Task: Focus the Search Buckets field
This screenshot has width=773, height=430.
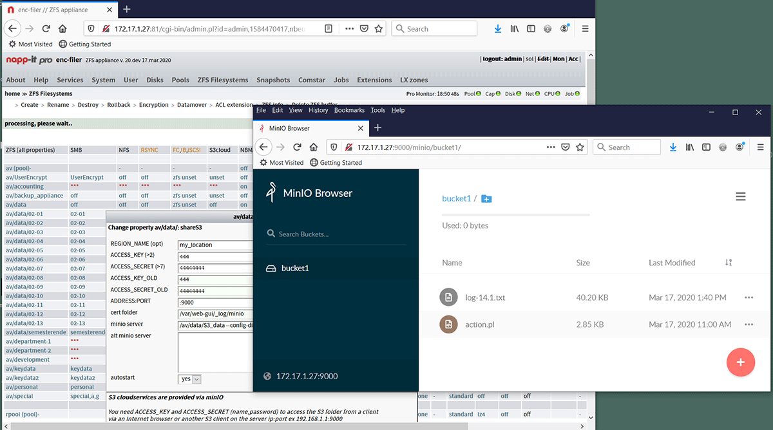Action: pos(336,234)
